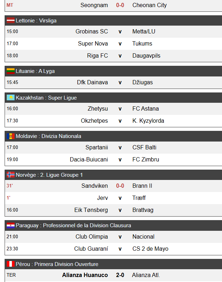This screenshot has width=222, height=282.
Task: Open Club Olimpia v Nacional match
Action: [120, 236]
